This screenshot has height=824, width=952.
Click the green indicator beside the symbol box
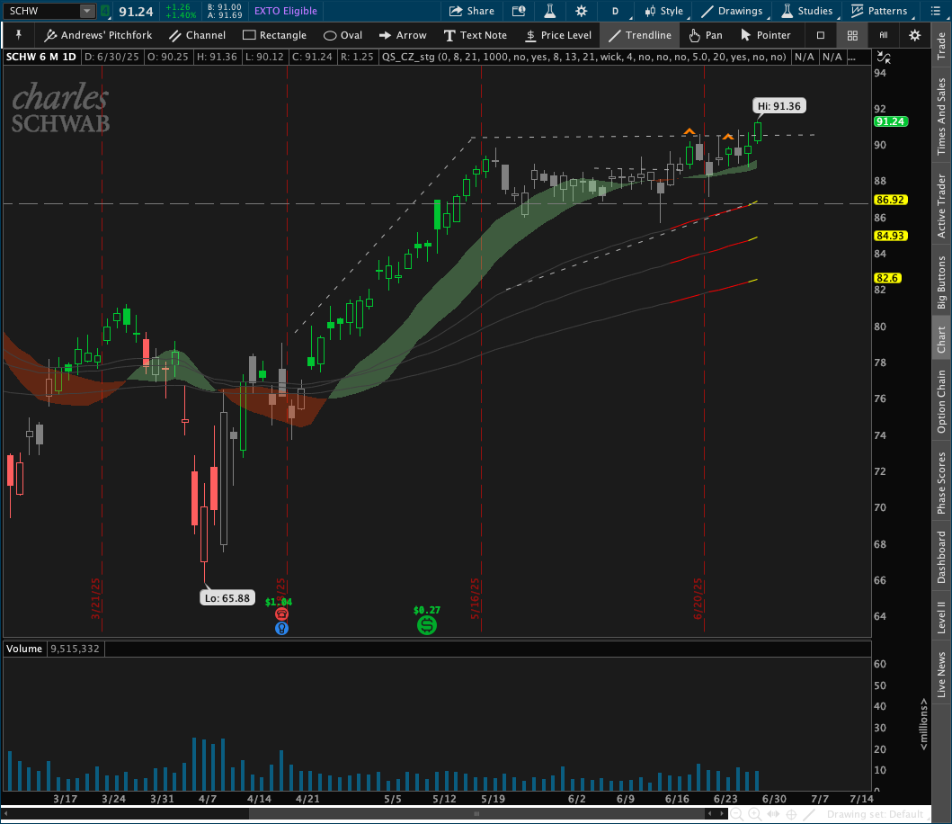pyautogui.click(x=105, y=11)
